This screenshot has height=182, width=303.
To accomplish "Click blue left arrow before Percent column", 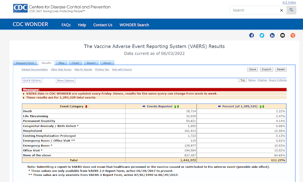I will [x=219, y=106].
